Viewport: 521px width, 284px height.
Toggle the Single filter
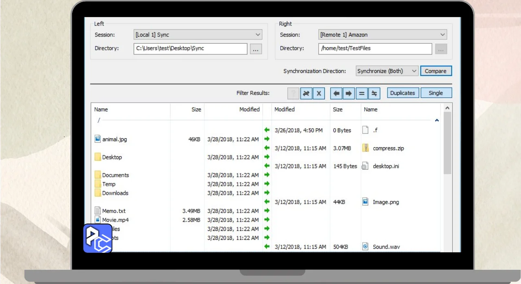pos(436,93)
